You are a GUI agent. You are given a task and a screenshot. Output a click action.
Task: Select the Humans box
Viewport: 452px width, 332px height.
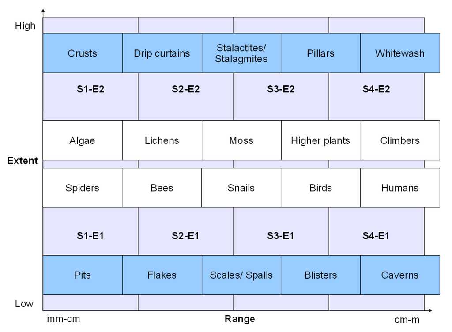pyautogui.click(x=400, y=188)
